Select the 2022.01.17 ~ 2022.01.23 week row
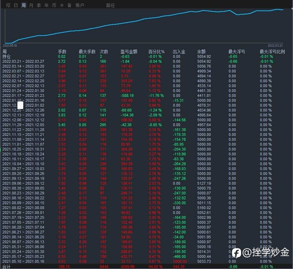 coord(23,95)
